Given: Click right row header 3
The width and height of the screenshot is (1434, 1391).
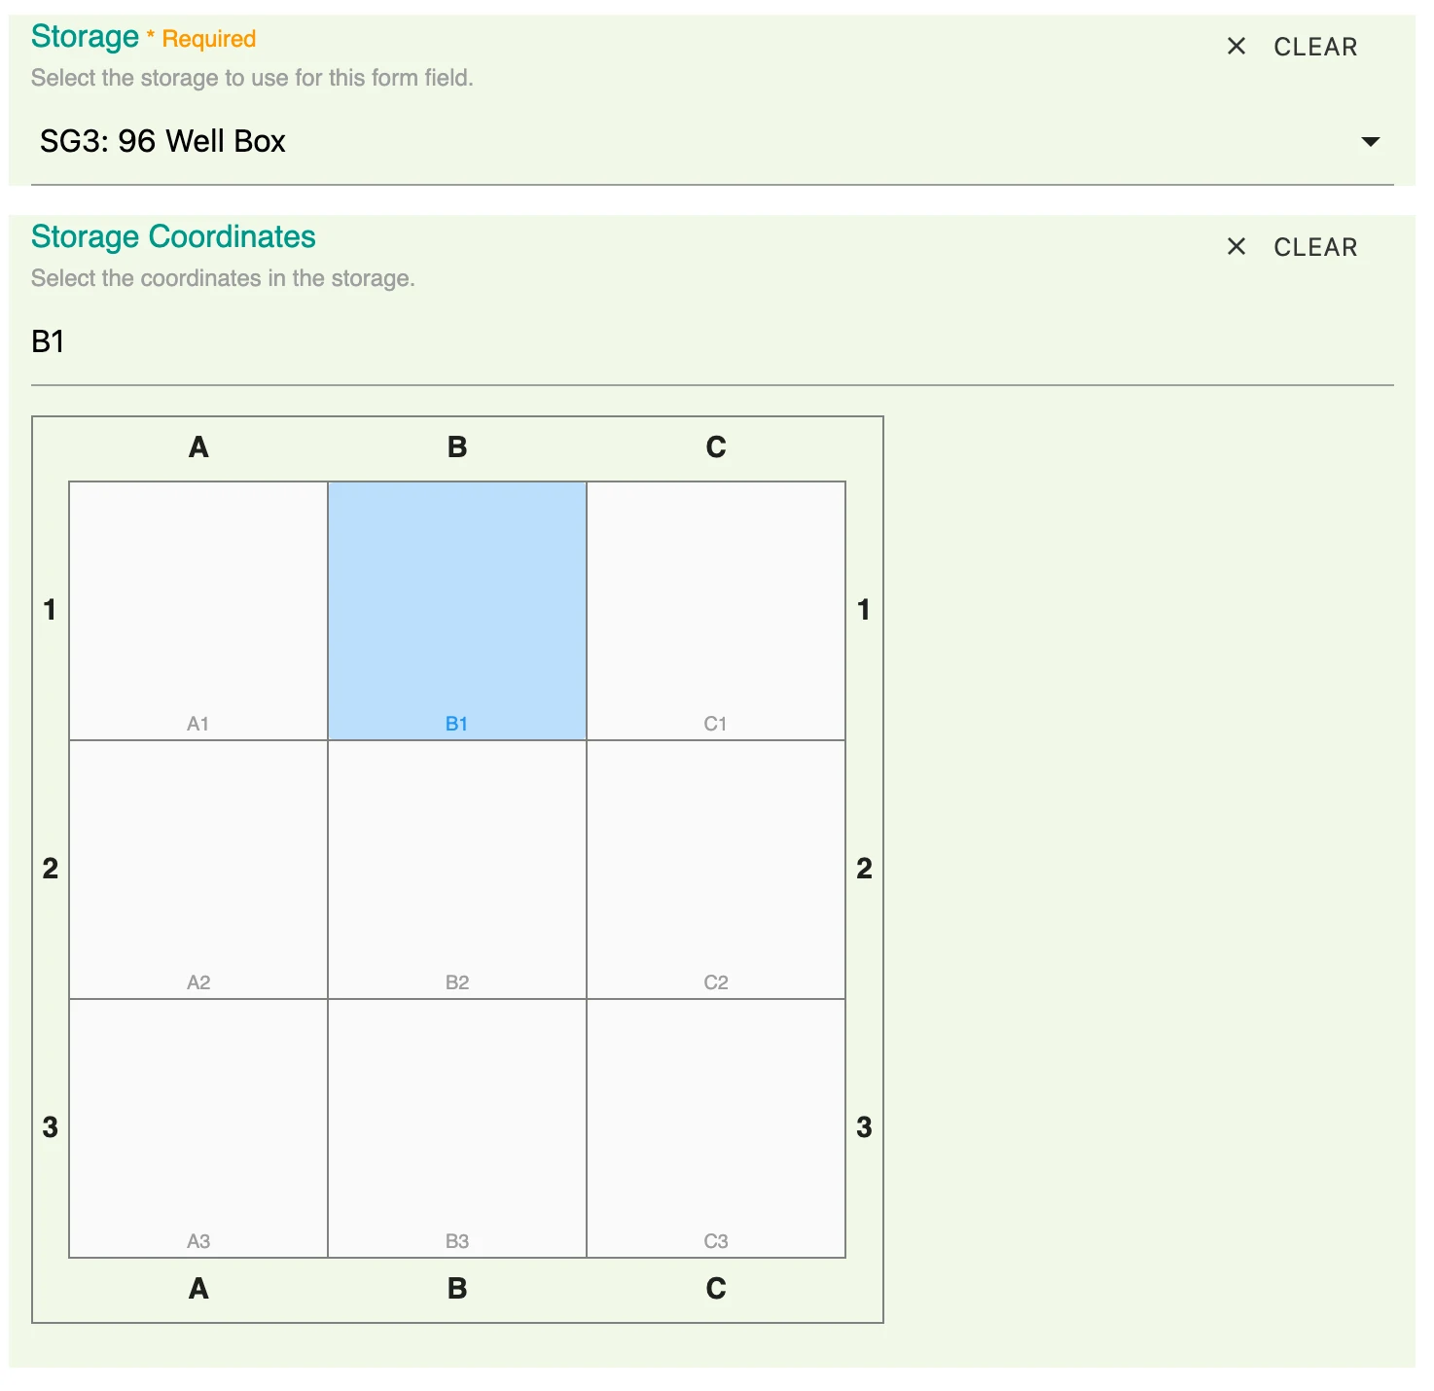Looking at the screenshot, I should (x=864, y=1127).
